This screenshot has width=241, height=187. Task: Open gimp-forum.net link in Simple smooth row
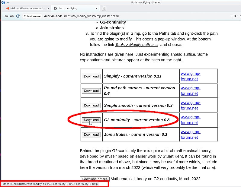click(x=191, y=105)
